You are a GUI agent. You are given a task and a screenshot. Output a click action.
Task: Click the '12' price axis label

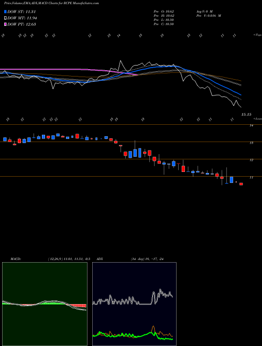251,160
